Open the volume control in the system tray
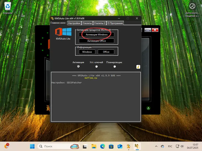The height and width of the screenshot is (151, 202). click(x=182, y=146)
